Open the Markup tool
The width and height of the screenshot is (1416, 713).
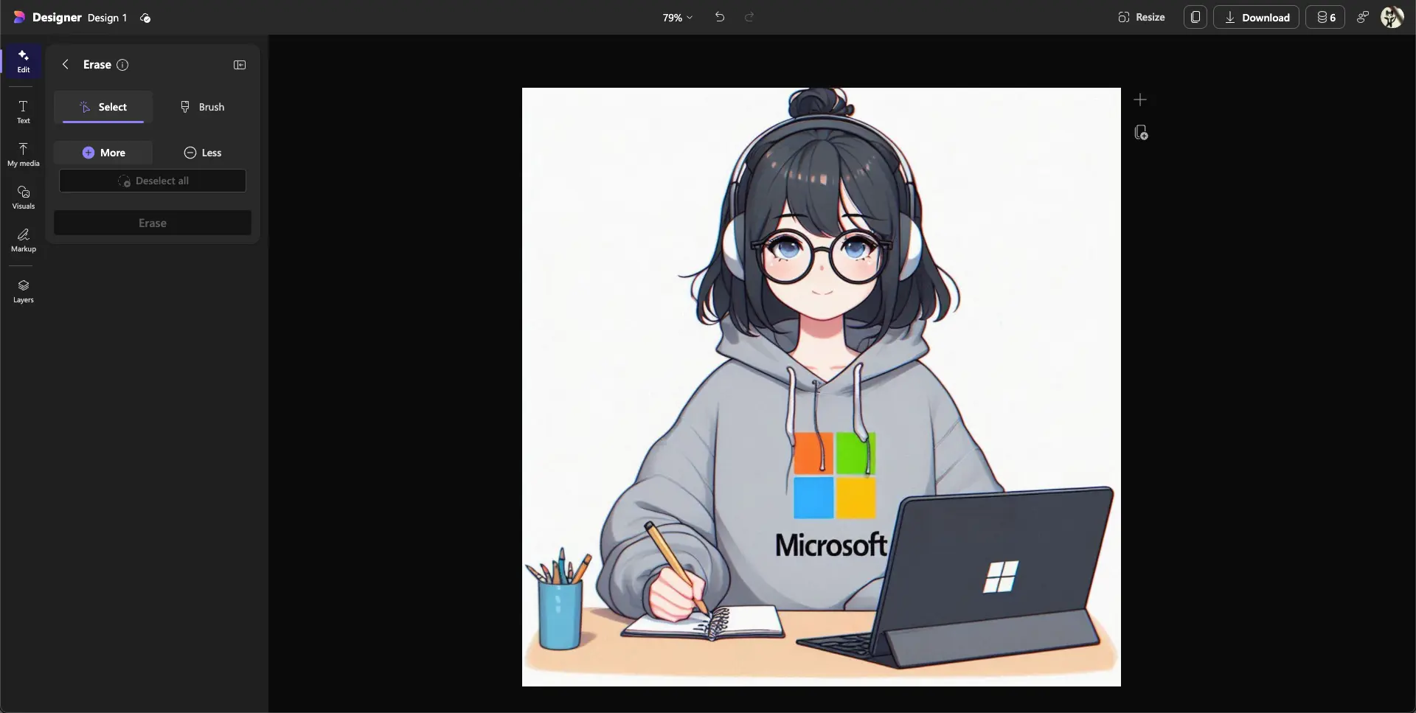23,240
